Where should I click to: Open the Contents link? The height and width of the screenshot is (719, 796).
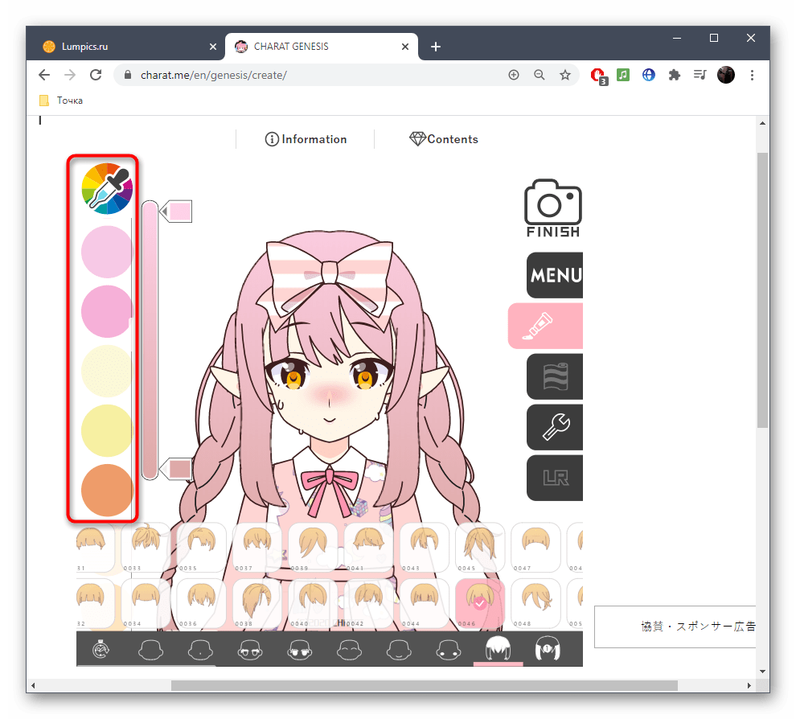(x=444, y=139)
